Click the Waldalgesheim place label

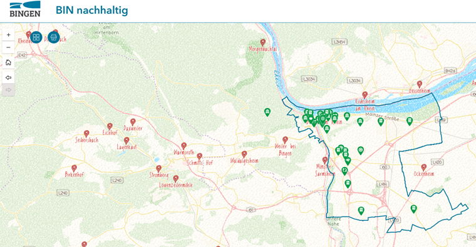coord(244,161)
